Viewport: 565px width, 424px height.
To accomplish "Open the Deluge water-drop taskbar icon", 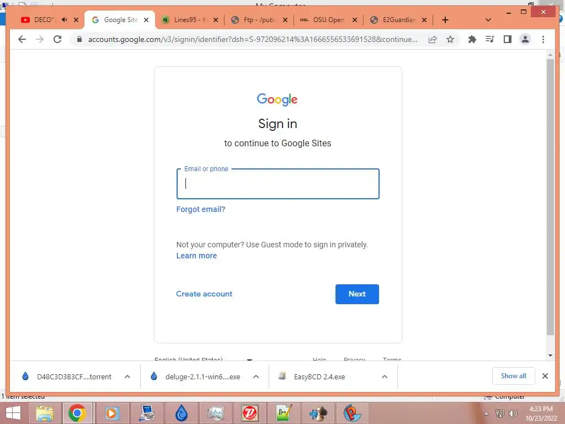I will point(181,413).
